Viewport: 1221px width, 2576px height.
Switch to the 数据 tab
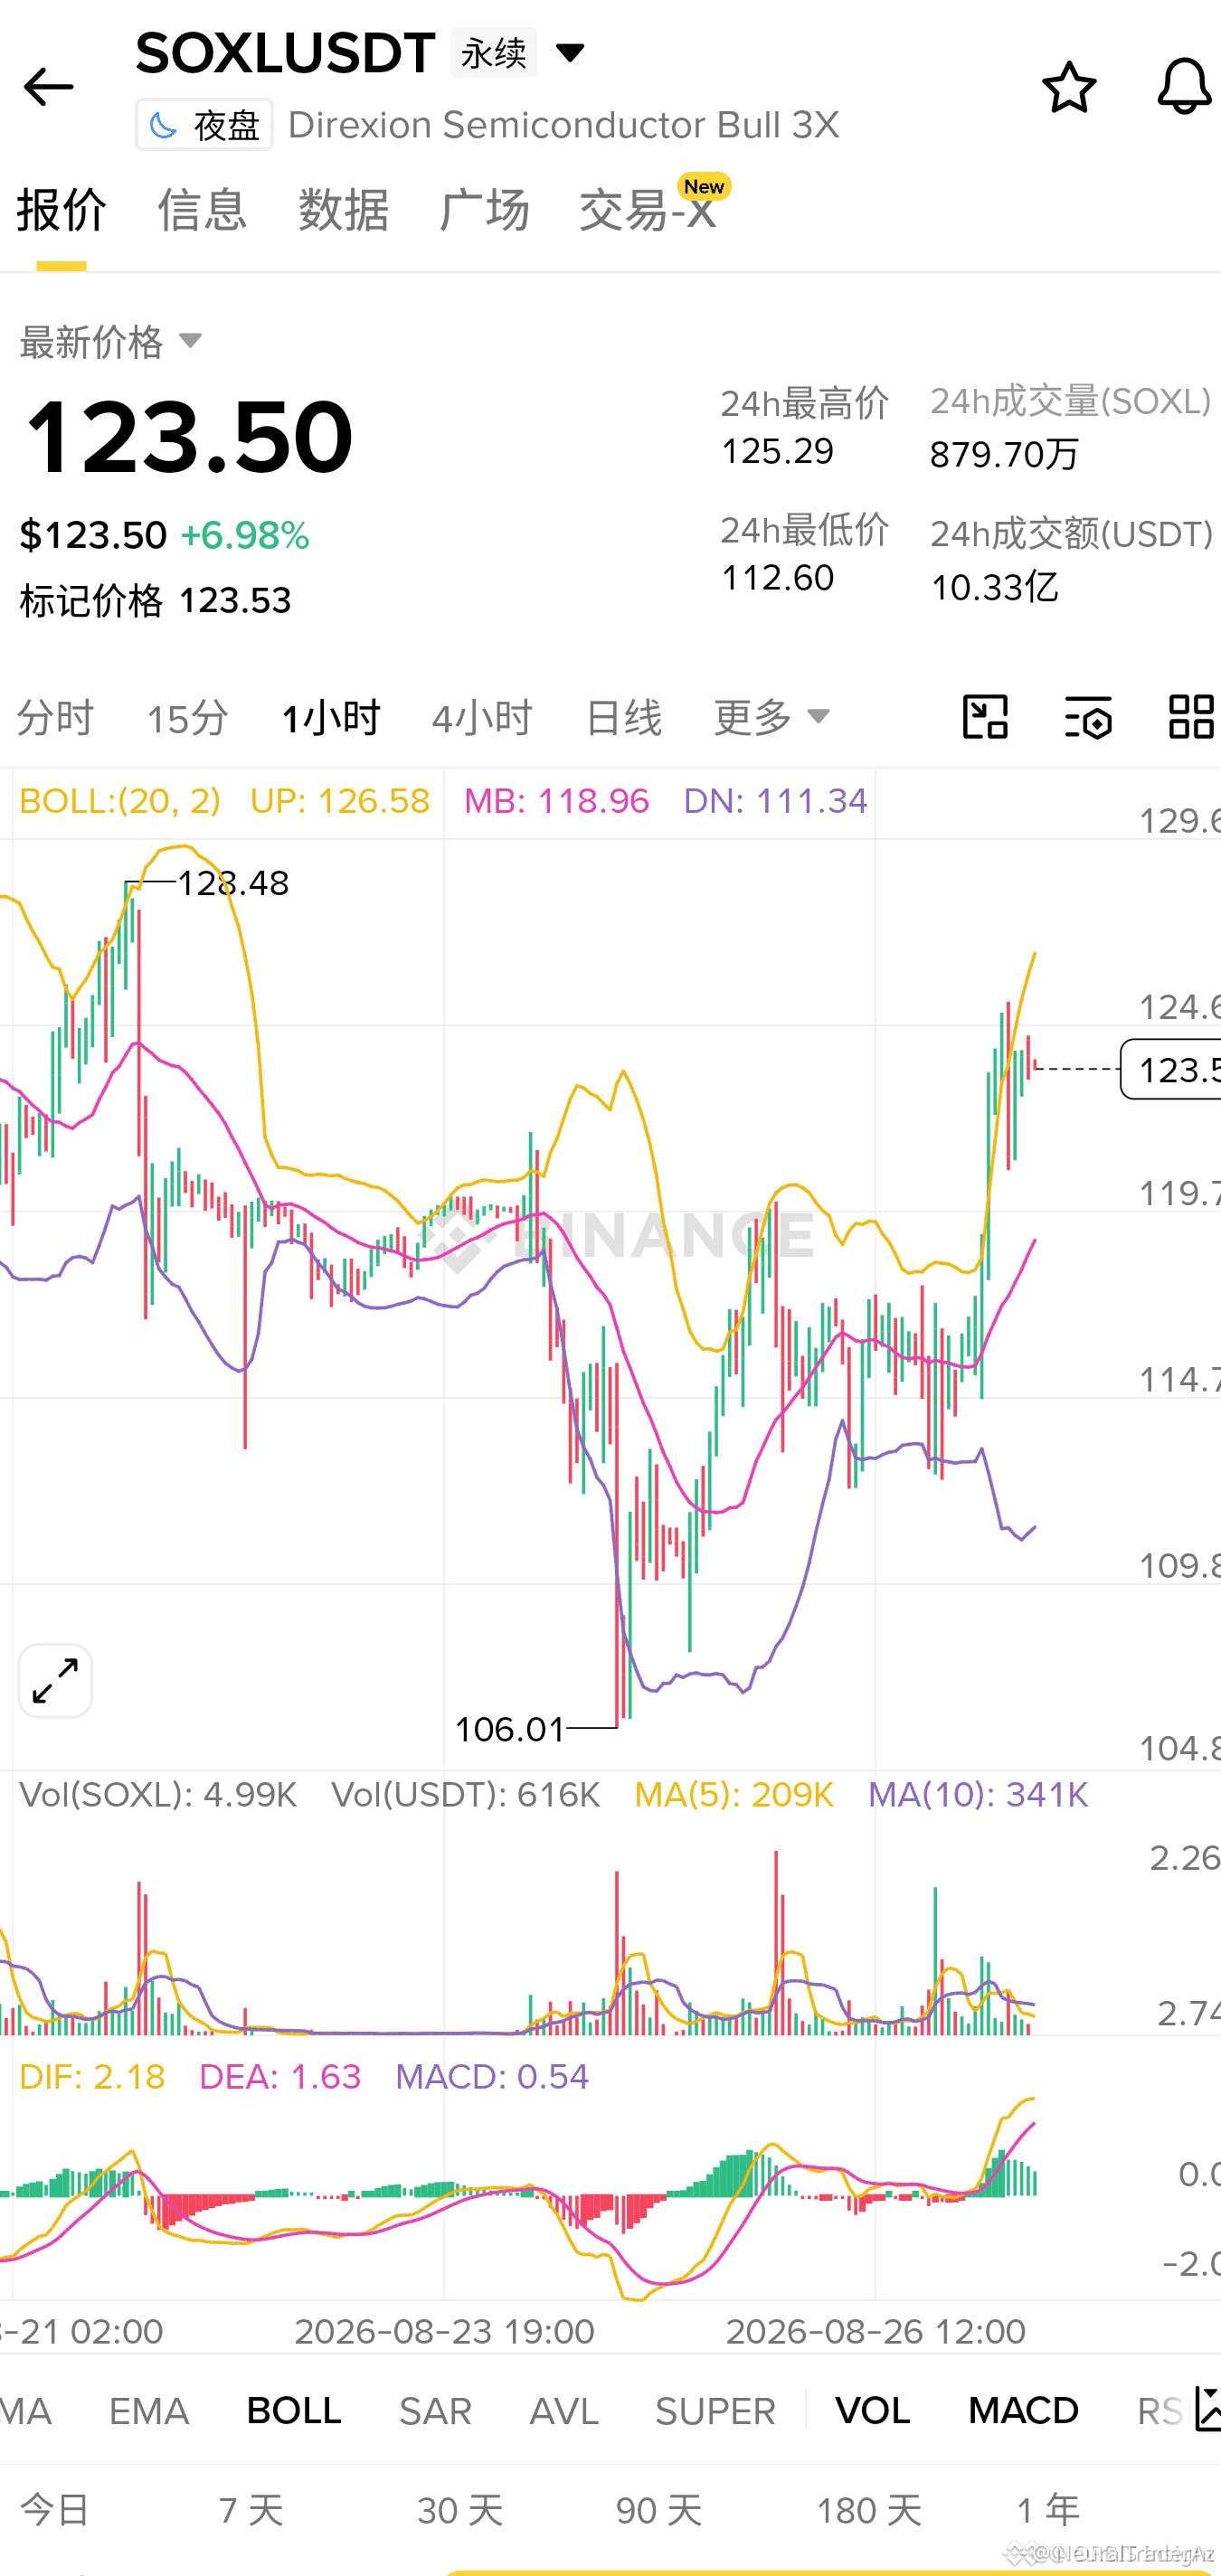point(343,210)
